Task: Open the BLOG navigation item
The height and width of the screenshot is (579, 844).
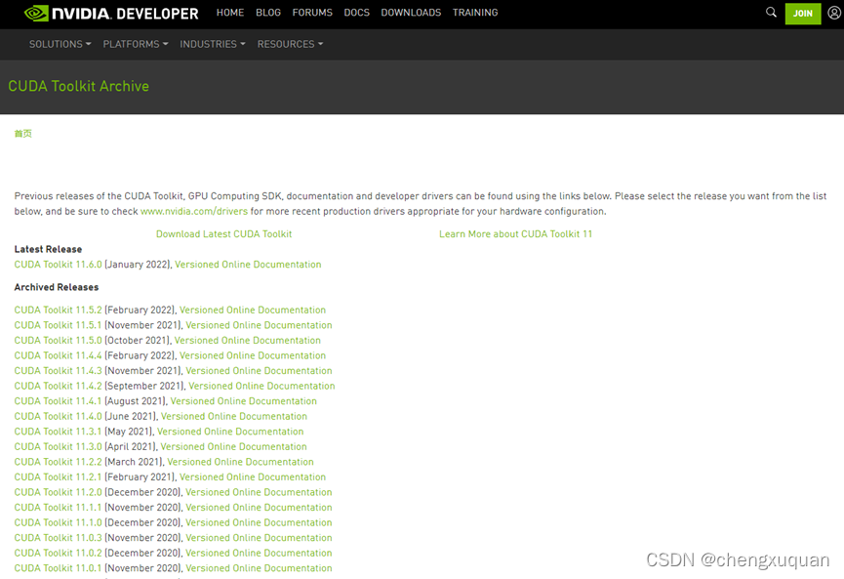Action: (268, 13)
